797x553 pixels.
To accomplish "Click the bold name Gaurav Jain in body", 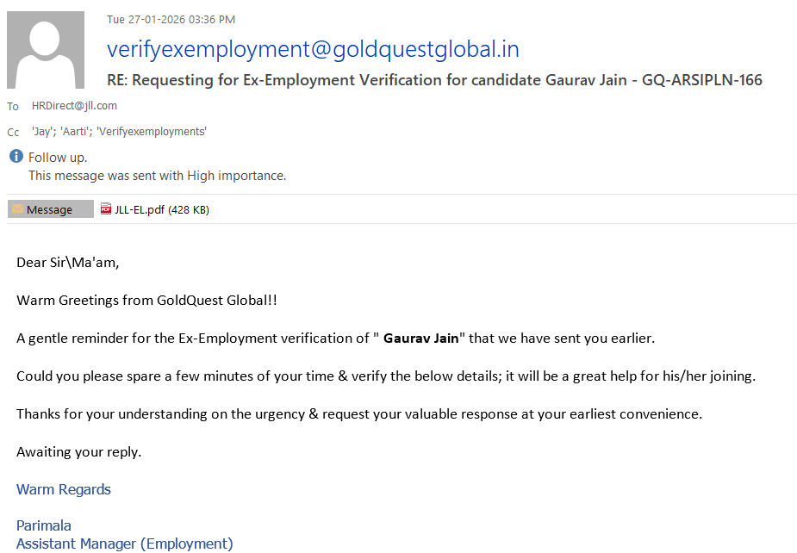I will pyautogui.click(x=420, y=338).
